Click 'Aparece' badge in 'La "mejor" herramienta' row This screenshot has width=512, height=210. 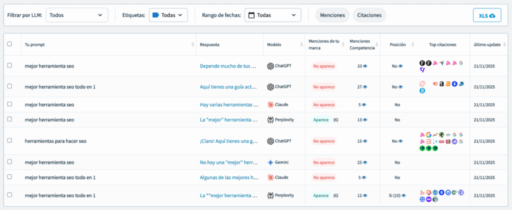pyautogui.click(x=321, y=120)
